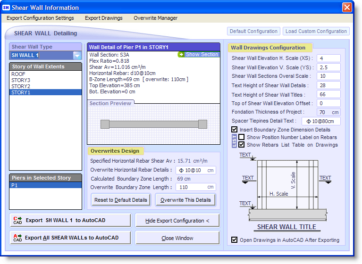
Task: Select STORY3 in Story of Wall Extents
Action: [21, 81]
